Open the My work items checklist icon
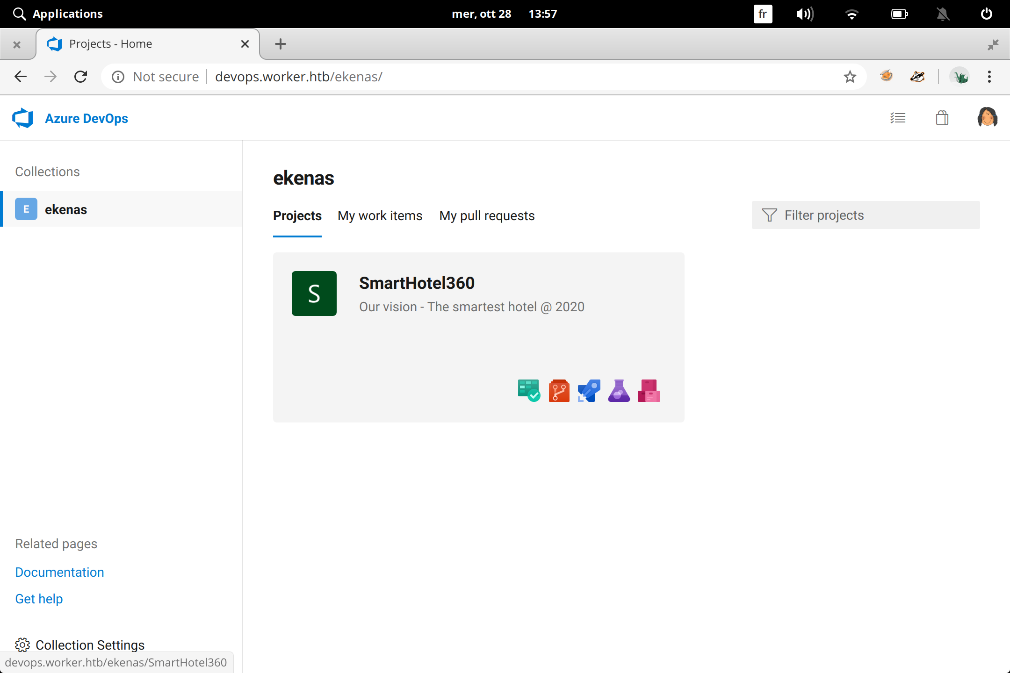Screen dimensions: 1010x673 tap(898, 118)
